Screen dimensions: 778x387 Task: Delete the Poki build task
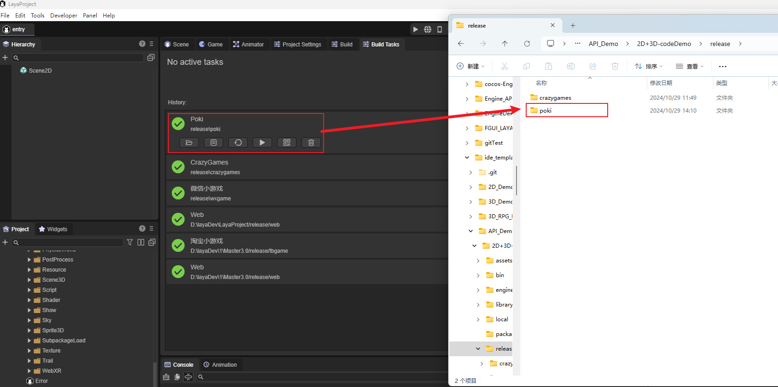coord(311,142)
